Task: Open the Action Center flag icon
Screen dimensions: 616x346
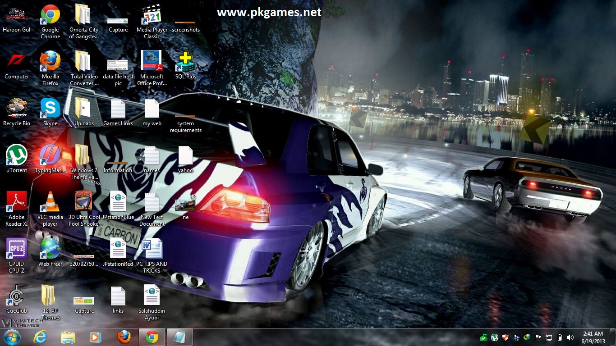Action: (x=538, y=337)
